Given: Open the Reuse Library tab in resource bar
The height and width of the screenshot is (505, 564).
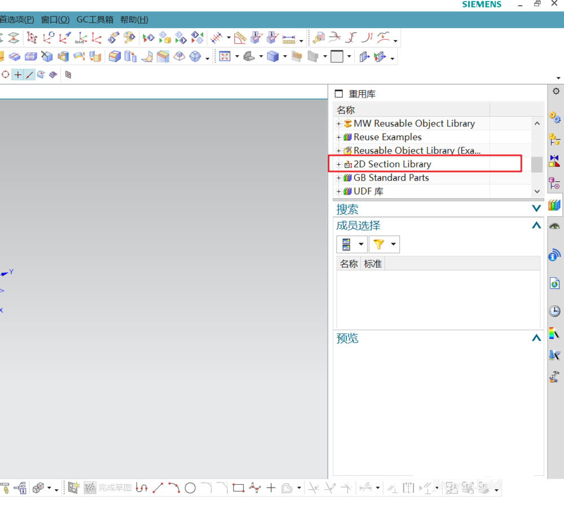Looking at the screenshot, I should pyautogui.click(x=554, y=205).
